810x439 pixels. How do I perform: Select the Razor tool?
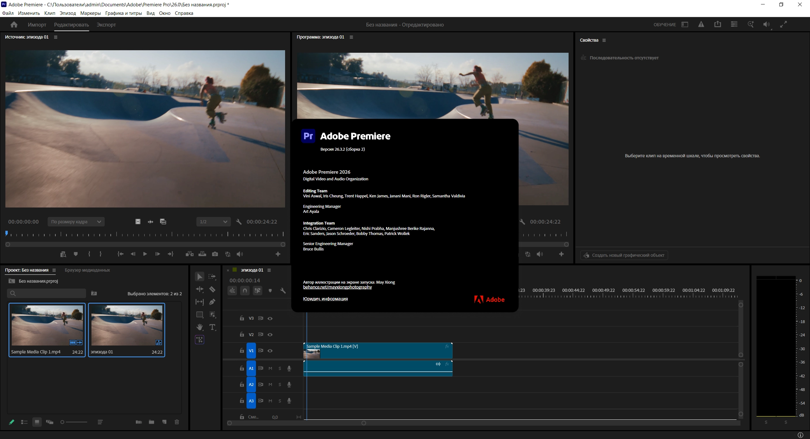(212, 289)
